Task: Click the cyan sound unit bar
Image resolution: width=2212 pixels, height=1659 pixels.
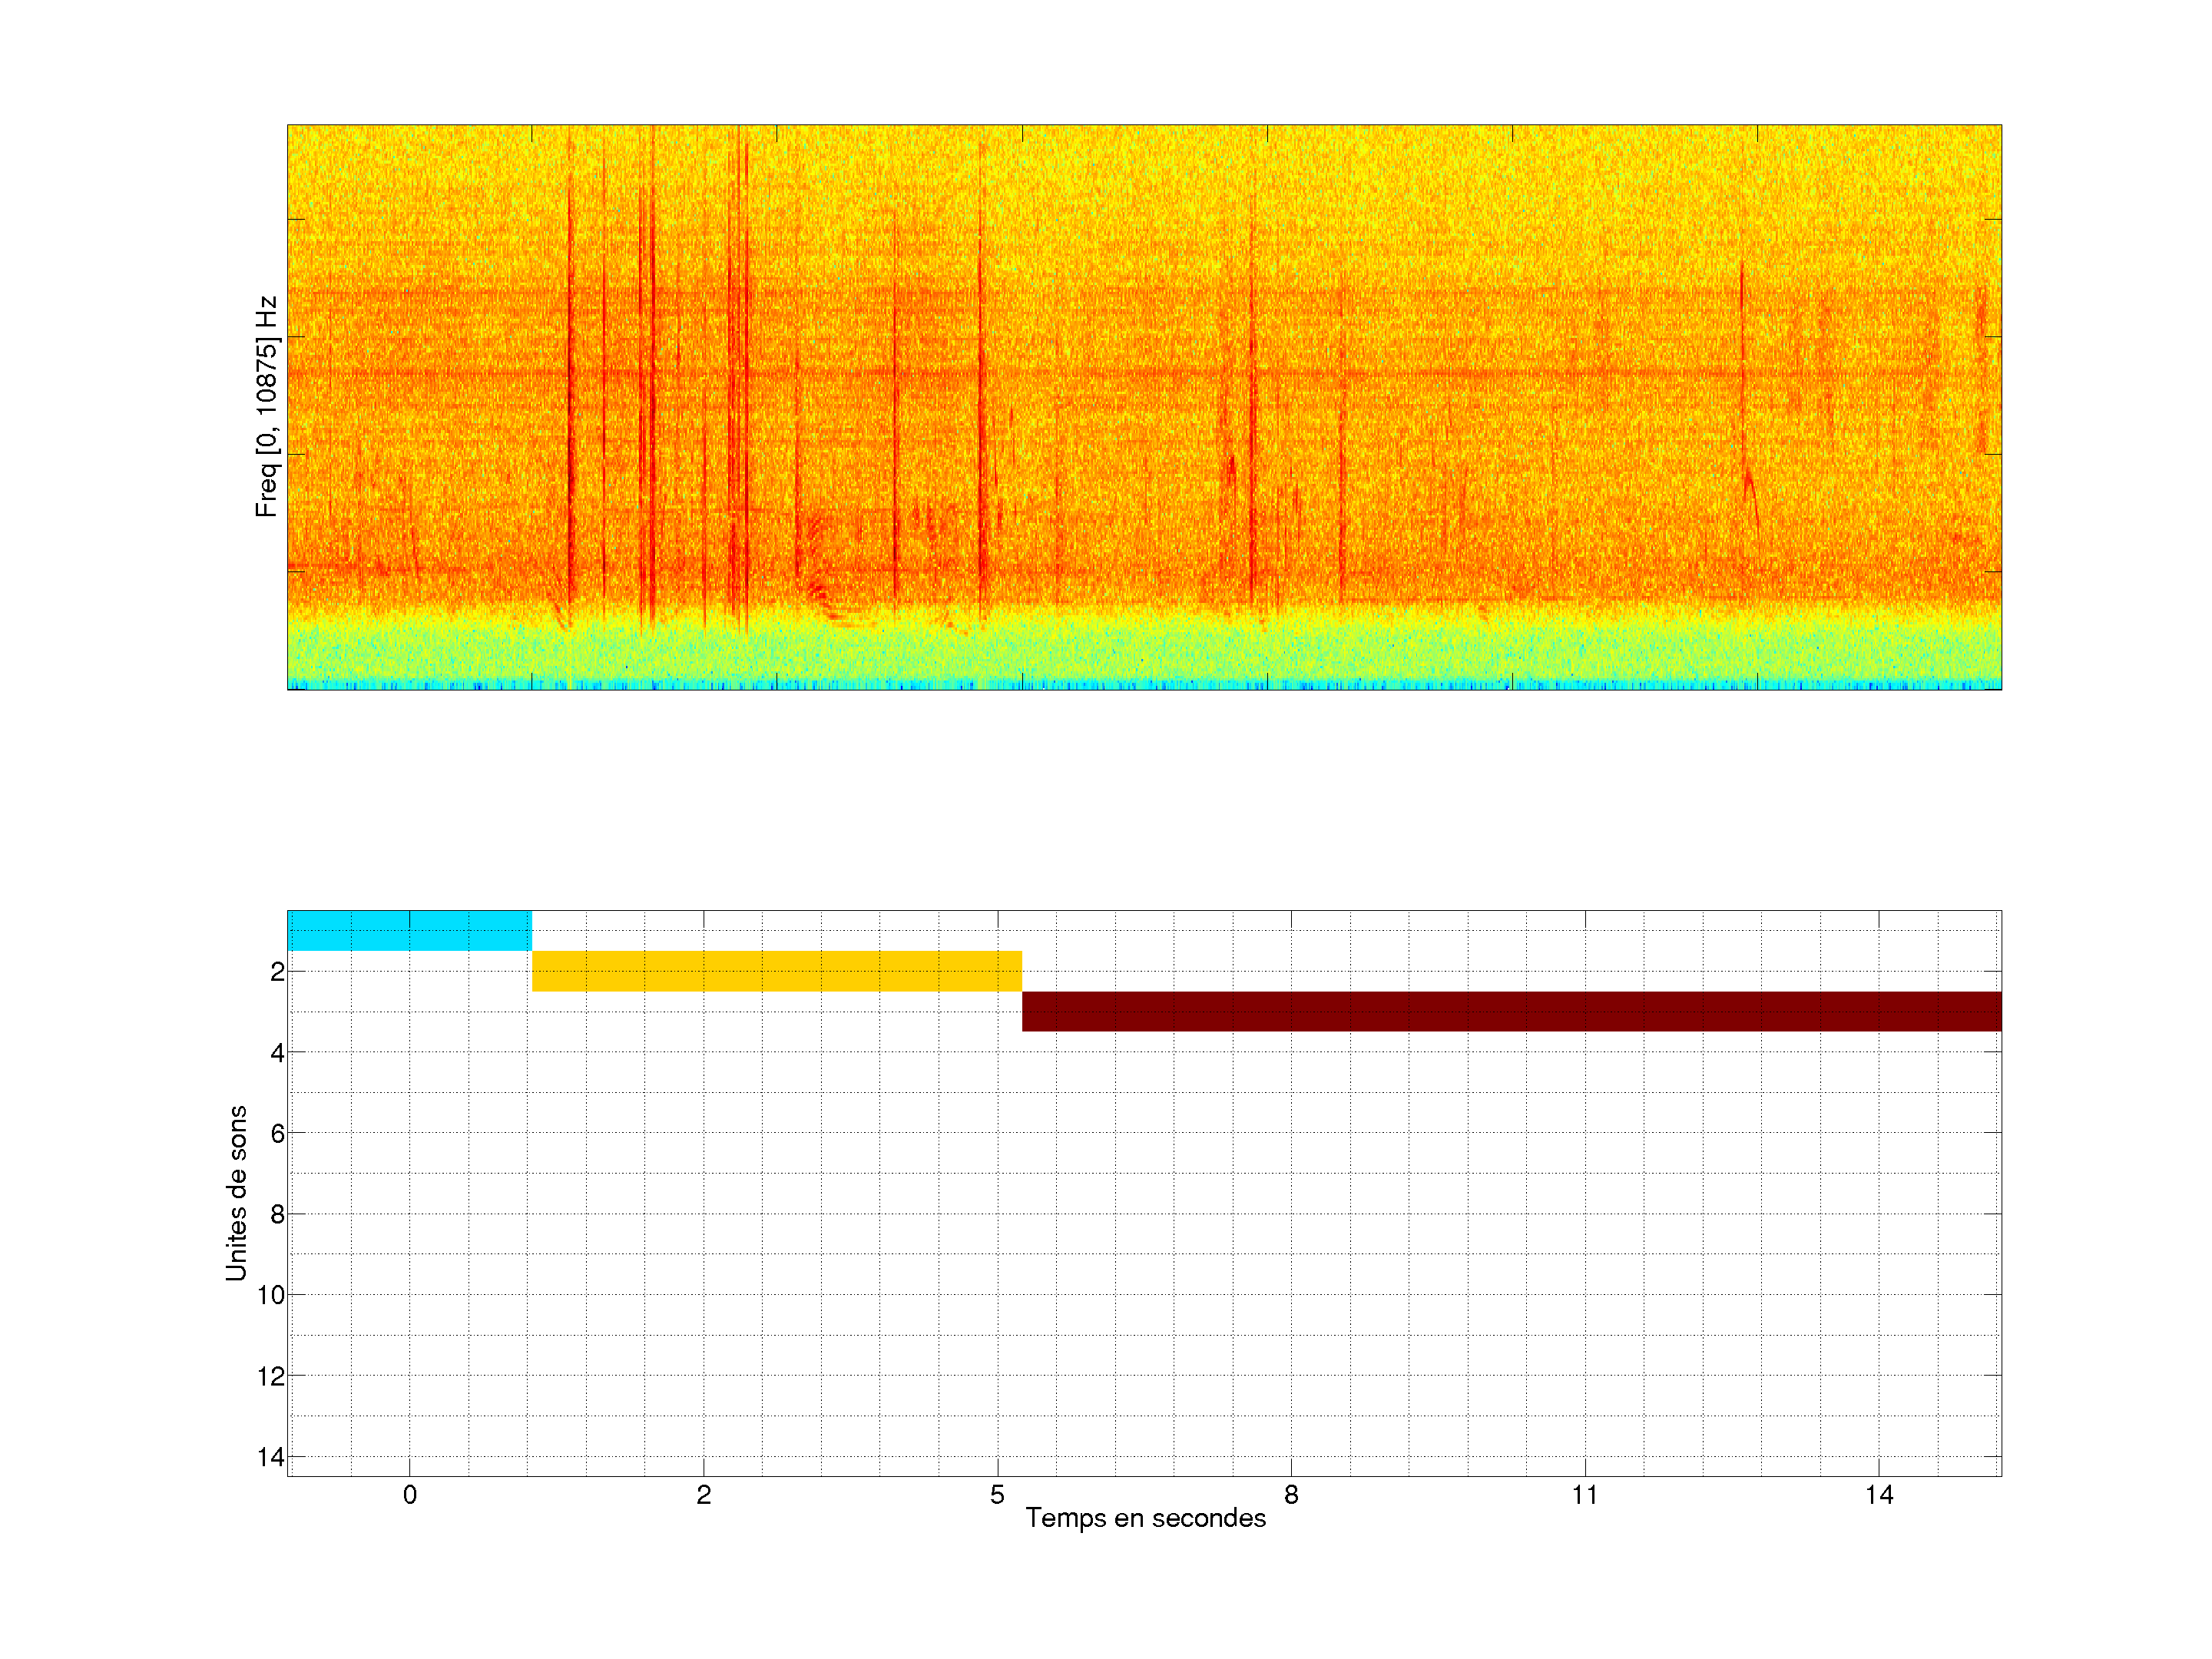Action: tap(409, 930)
